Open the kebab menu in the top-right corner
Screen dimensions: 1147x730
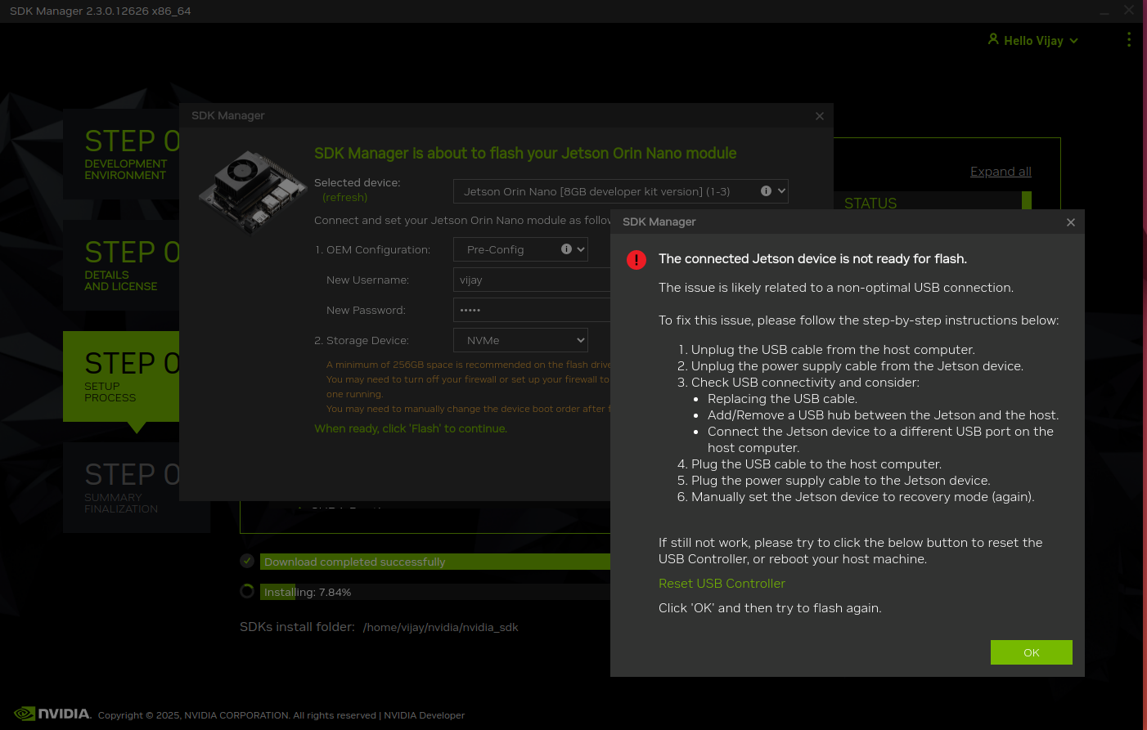tap(1129, 40)
